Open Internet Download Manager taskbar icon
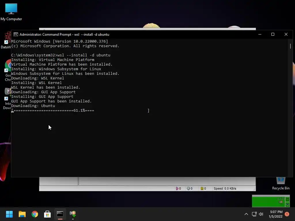This screenshot has width=295, height=221. coord(73,214)
